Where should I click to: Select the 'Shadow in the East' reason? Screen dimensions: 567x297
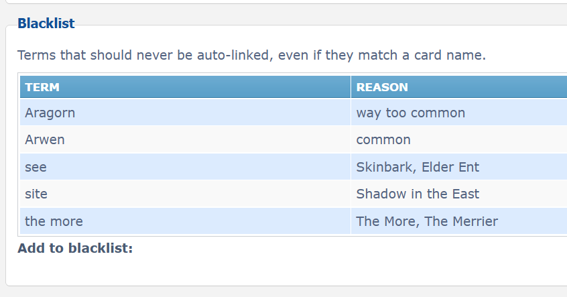[418, 194]
